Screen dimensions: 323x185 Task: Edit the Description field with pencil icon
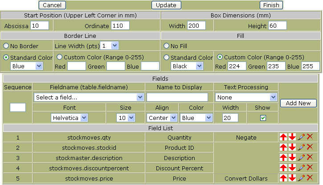pyautogui.click(x=301, y=157)
